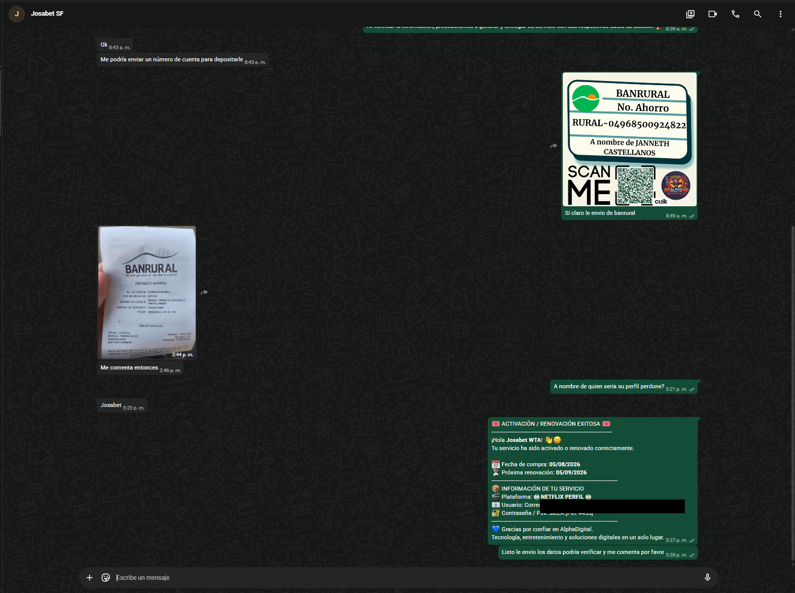Open the media gallery icon in the header
The width and height of the screenshot is (795, 593).
click(690, 14)
